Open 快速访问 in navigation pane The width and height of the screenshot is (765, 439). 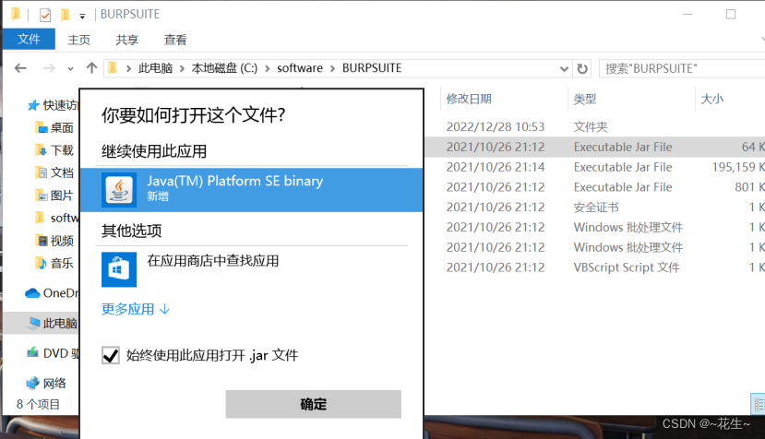[x=53, y=105]
